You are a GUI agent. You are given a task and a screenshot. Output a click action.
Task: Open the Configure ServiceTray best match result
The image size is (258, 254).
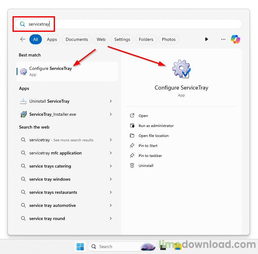click(67, 71)
